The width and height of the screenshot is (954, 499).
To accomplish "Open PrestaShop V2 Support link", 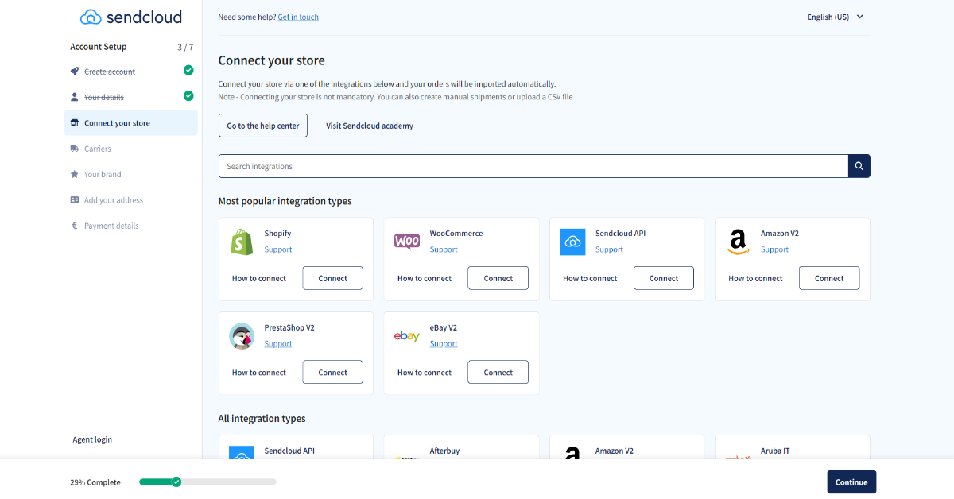I will 278,344.
